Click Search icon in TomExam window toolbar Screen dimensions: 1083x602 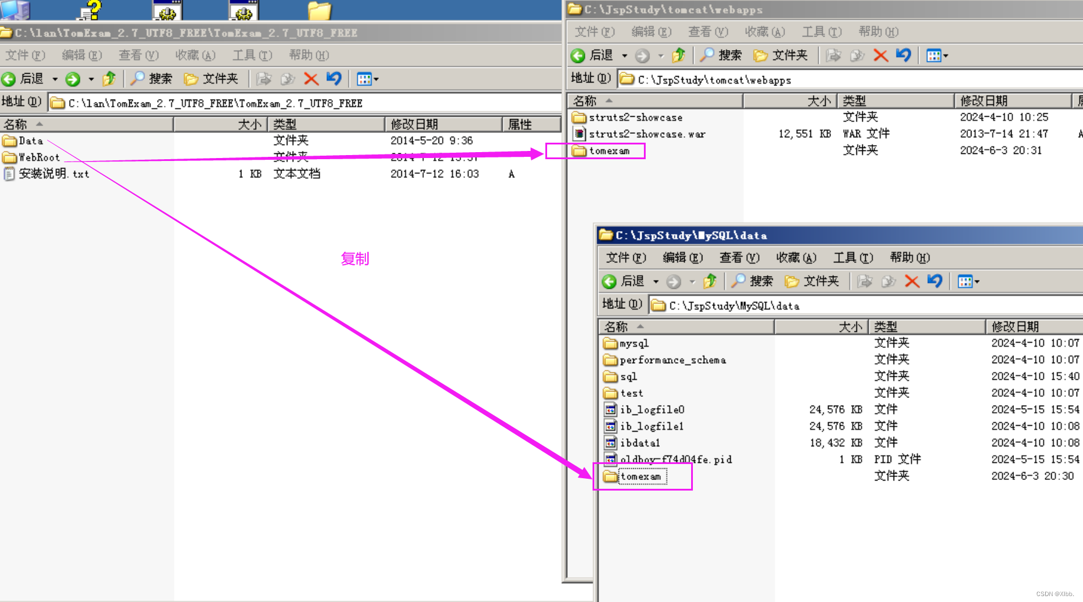[137, 78]
